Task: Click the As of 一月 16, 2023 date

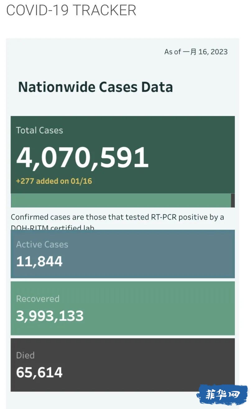Action: [196, 52]
